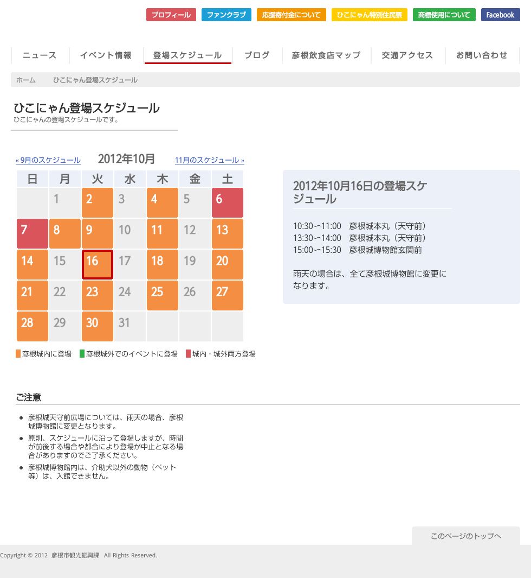Image resolution: width=531 pixels, height=578 pixels.
Task: Go to 交通アクセス menu item
Action: click(407, 55)
